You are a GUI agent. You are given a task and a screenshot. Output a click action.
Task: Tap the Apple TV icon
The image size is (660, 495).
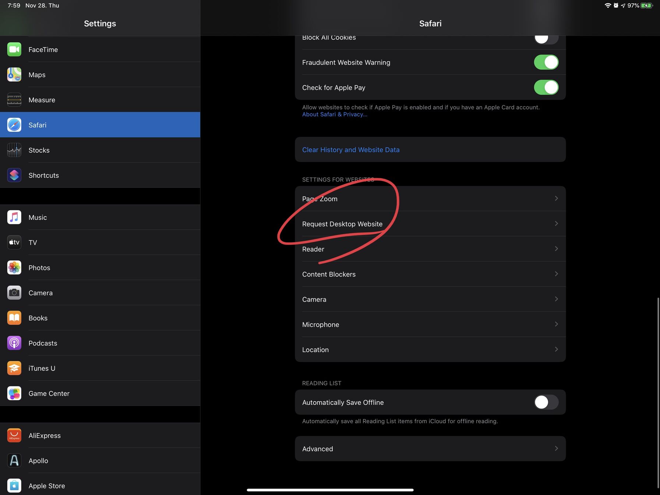click(14, 242)
